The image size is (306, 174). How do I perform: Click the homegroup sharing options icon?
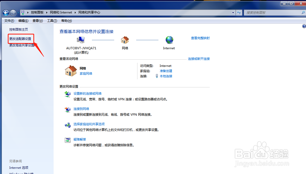(68, 125)
